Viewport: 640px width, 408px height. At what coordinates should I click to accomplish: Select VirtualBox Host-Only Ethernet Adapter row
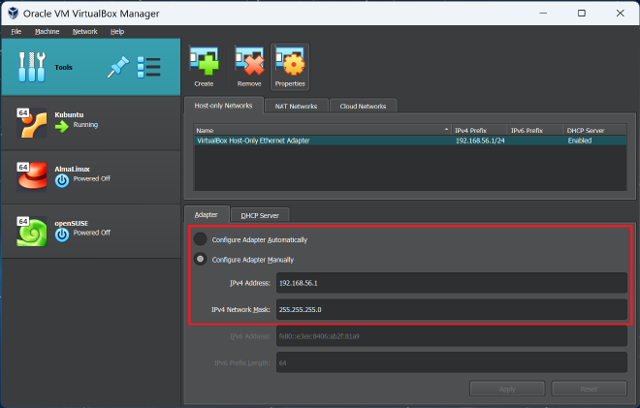click(x=410, y=141)
